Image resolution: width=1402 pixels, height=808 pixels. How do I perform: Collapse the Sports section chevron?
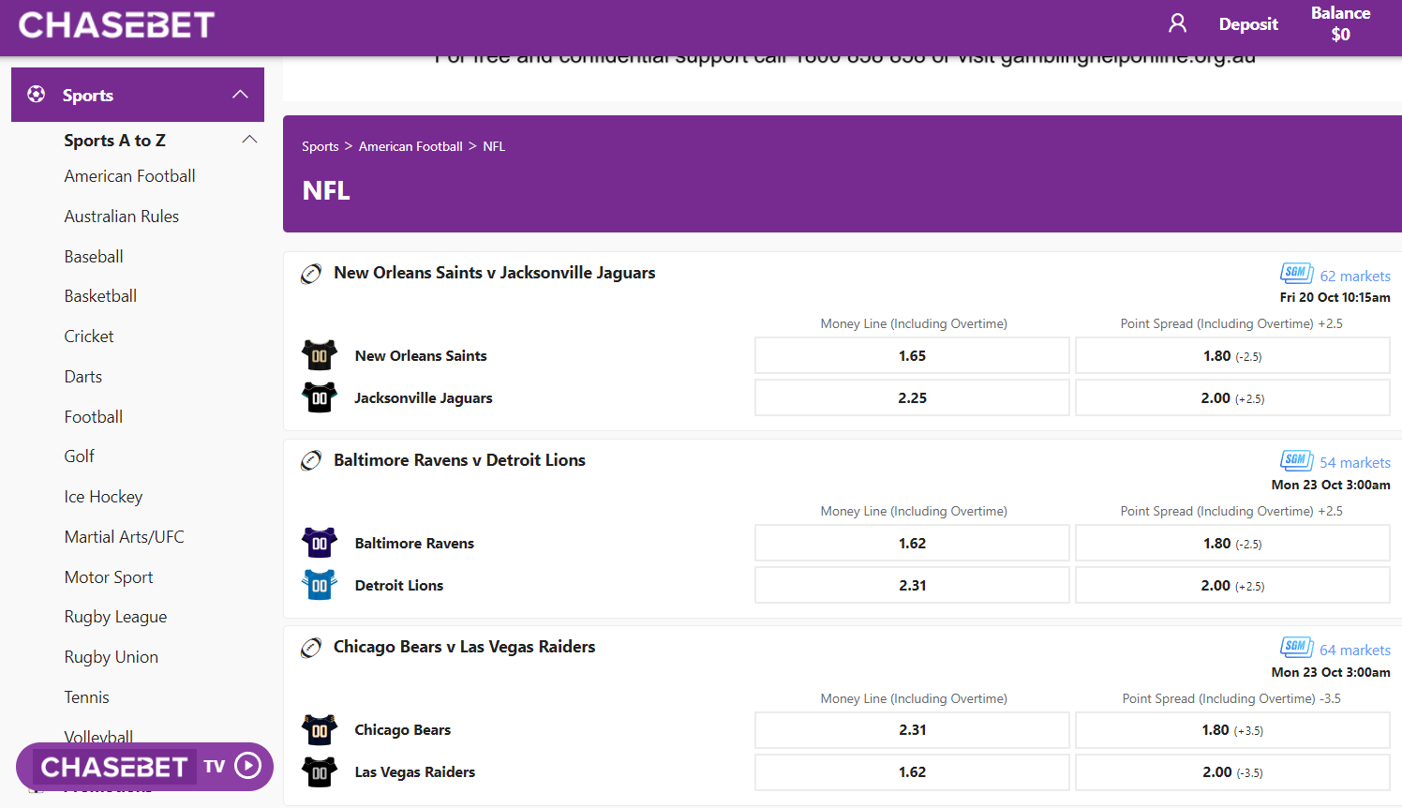[240, 94]
